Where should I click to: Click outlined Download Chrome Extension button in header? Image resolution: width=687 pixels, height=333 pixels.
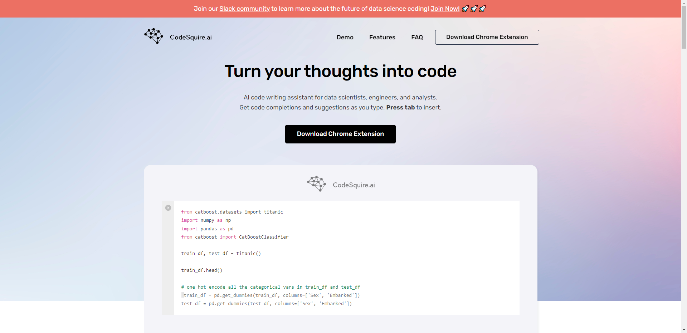(x=487, y=37)
